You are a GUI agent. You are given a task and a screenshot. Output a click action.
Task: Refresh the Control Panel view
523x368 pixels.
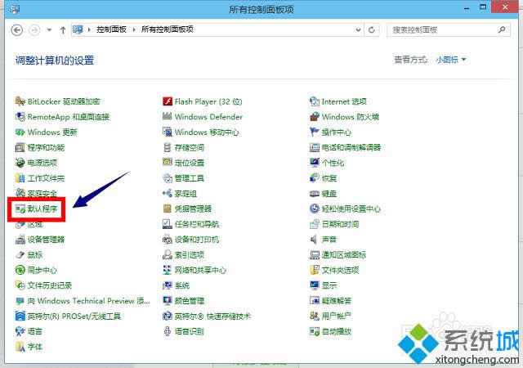pyautogui.click(x=373, y=29)
